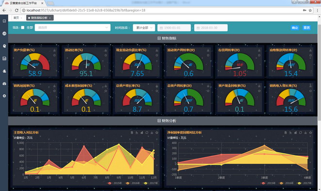Switch 主营收入对比分析 chart to bar view
This screenshot has width=321, height=191.
[x=142, y=132]
